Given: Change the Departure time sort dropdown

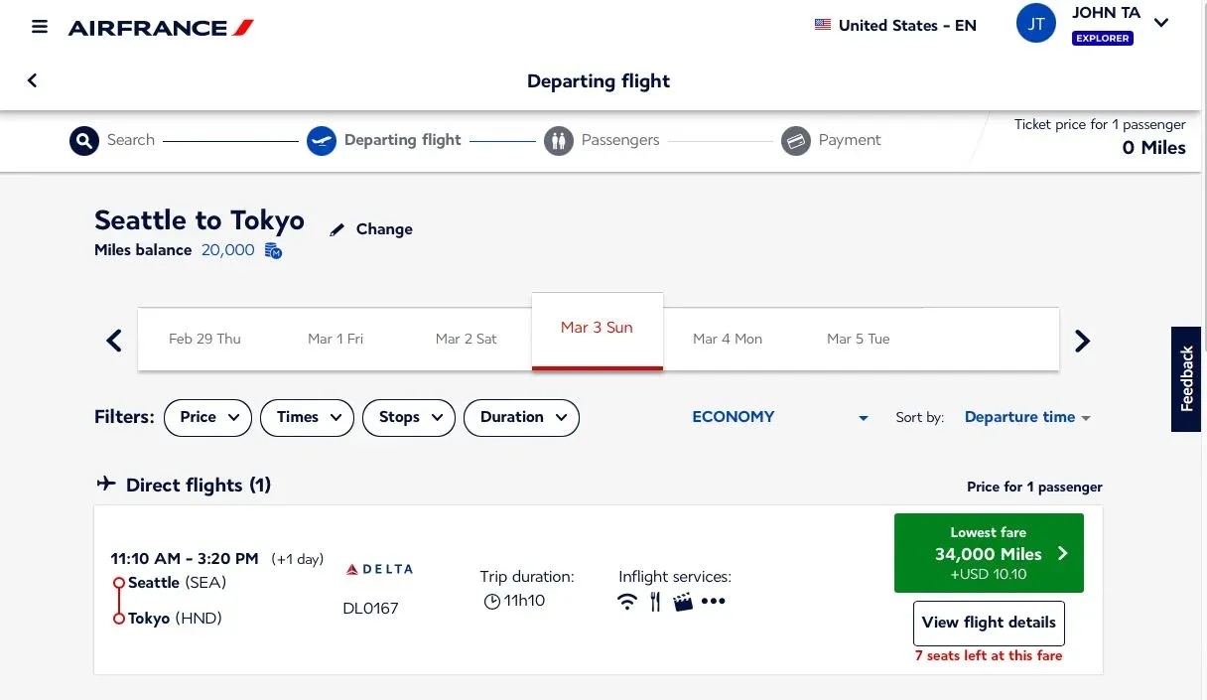Looking at the screenshot, I should click(1027, 417).
